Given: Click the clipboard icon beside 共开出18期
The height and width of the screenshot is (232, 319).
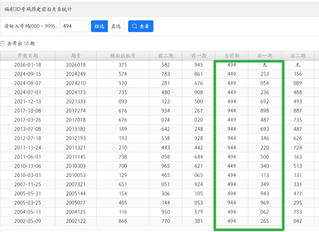Looking at the screenshot, I should [x=3, y=43].
